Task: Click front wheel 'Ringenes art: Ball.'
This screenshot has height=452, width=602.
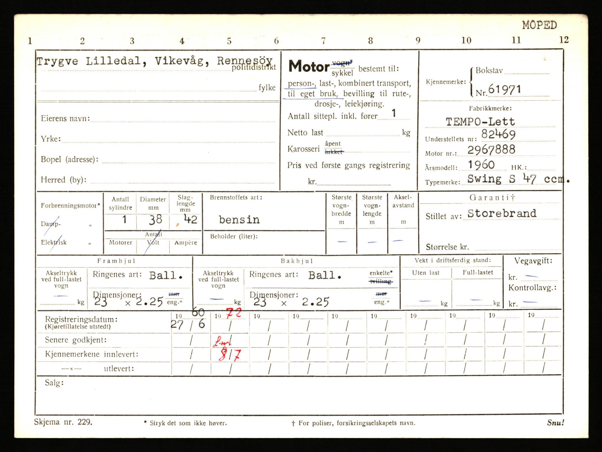Action: 138,275
